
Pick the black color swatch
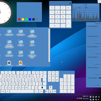point(34,19)
